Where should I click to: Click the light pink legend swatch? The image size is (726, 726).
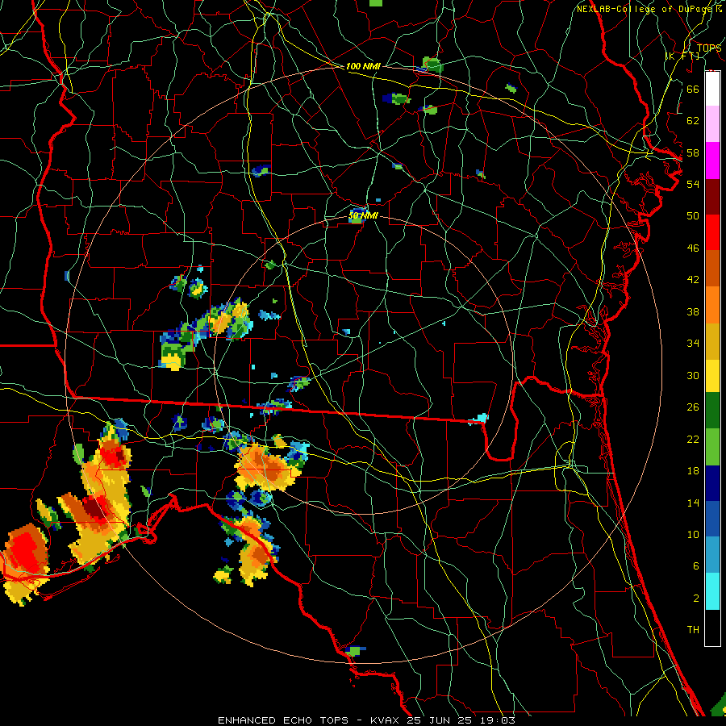[x=712, y=123]
